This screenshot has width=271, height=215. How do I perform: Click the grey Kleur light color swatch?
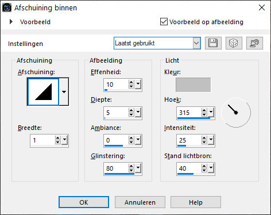click(193, 85)
